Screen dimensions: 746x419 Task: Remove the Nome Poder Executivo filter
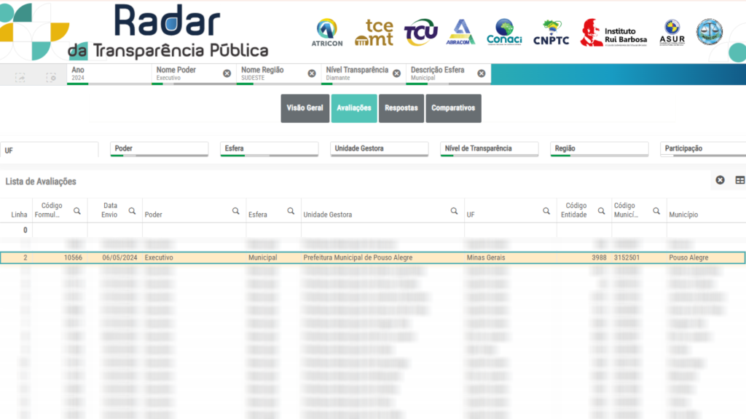click(x=227, y=73)
